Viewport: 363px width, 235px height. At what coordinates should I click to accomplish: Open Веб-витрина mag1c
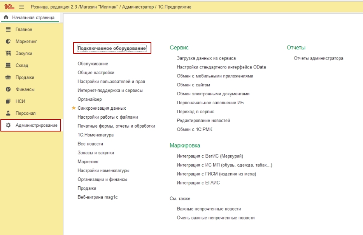click(98, 197)
